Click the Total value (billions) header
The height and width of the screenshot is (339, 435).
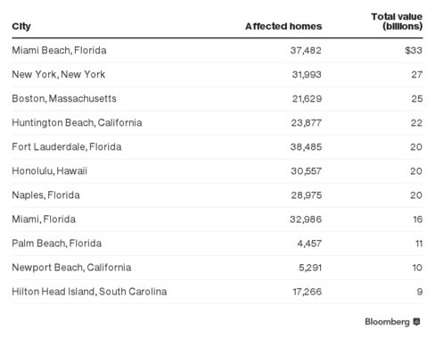coord(397,21)
